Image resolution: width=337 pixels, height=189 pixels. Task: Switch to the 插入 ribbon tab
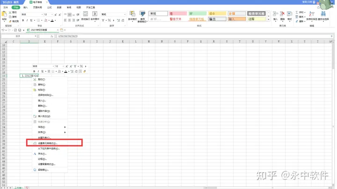coord(26,7)
